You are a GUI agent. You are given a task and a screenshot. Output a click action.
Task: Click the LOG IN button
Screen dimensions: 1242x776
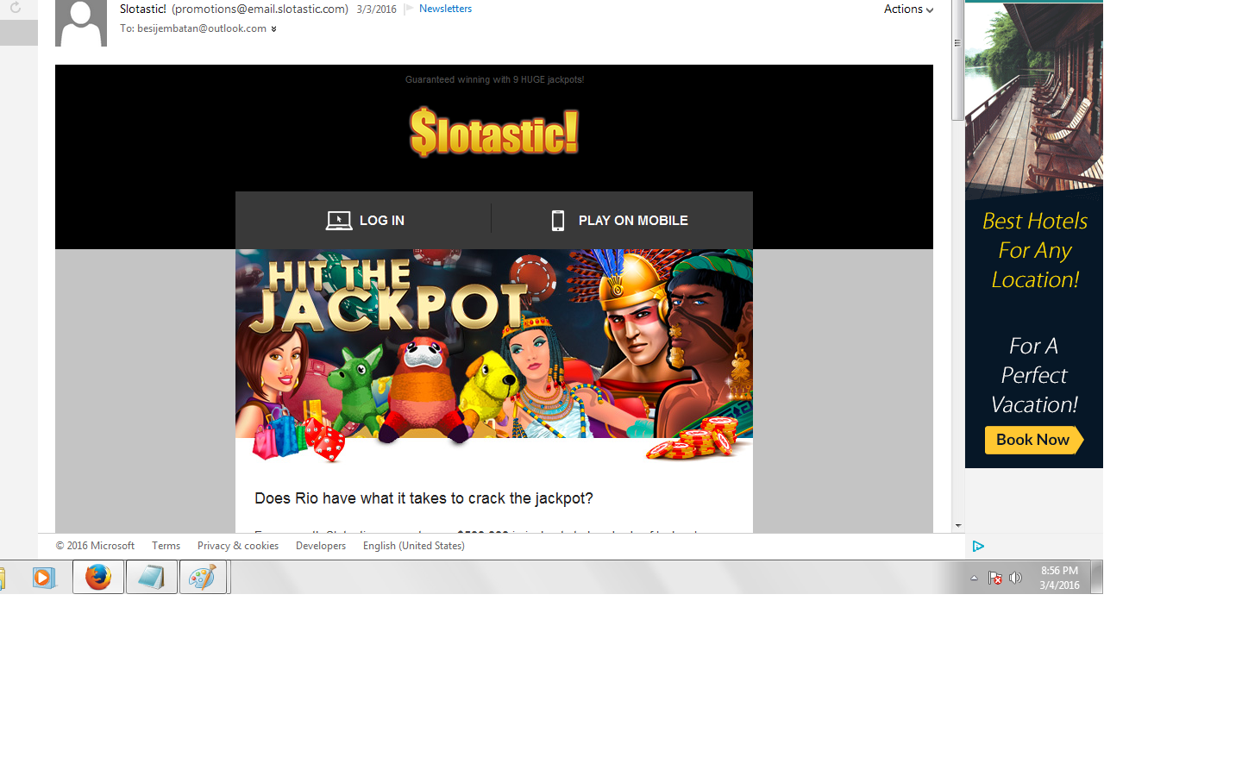[364, 221]
